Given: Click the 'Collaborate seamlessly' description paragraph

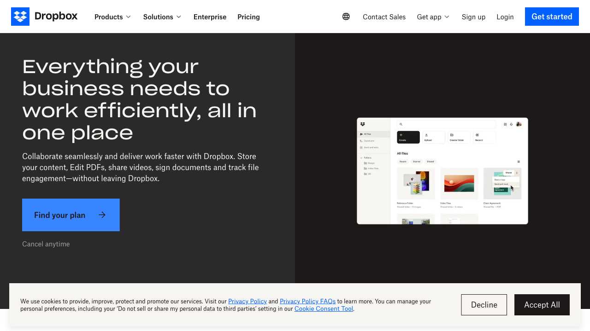Looking at the screenshot, I should [x=141, y=167].
